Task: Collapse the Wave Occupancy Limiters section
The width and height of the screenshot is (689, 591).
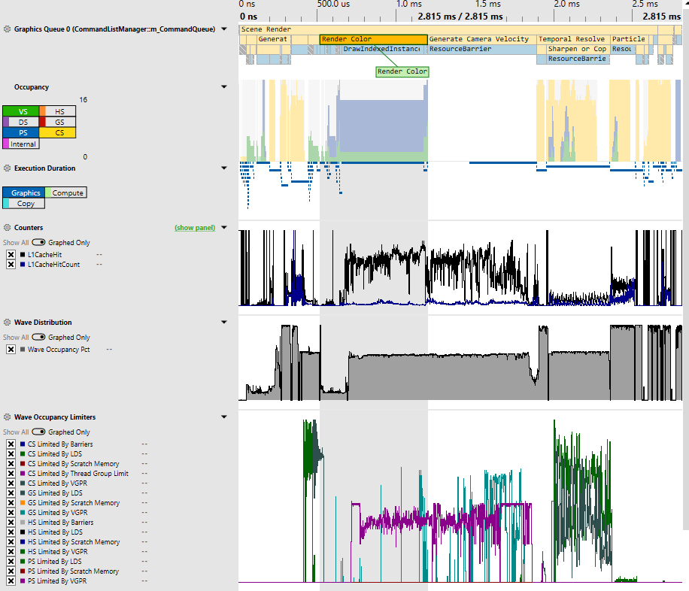Action: 223,416
